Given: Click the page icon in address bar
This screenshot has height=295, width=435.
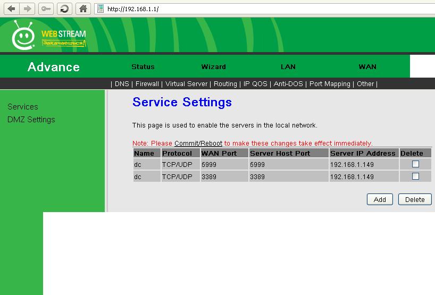Looking at the screenshot, I should (99, 9).
